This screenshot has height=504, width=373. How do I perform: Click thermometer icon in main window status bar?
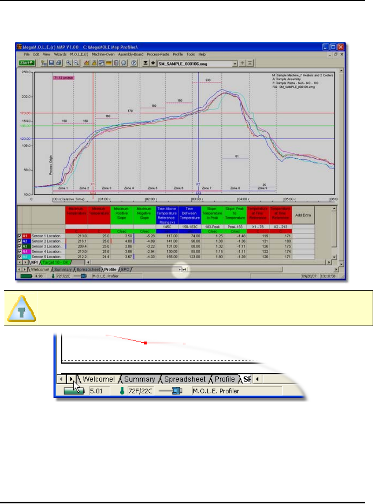(x=53, y=276)
